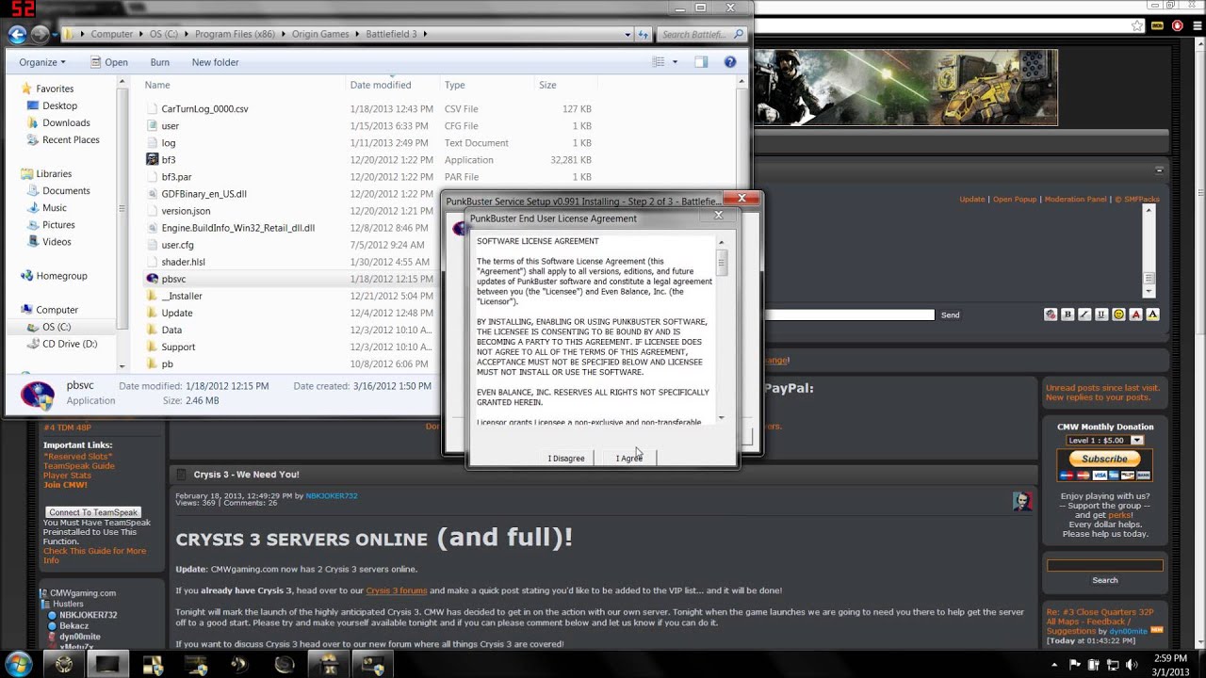
Task: Expand the Computer node in navigation pane
Action: pyautogui.click(x=57, y=310)
